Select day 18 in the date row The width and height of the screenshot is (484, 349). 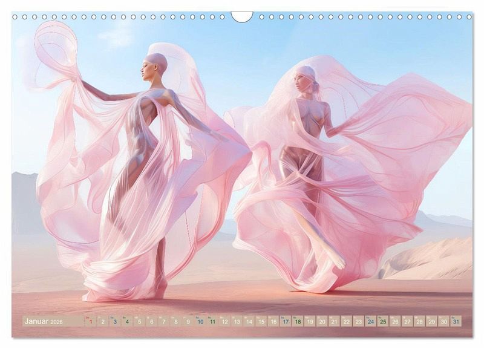pyautogui.click(x=298, y=321)
